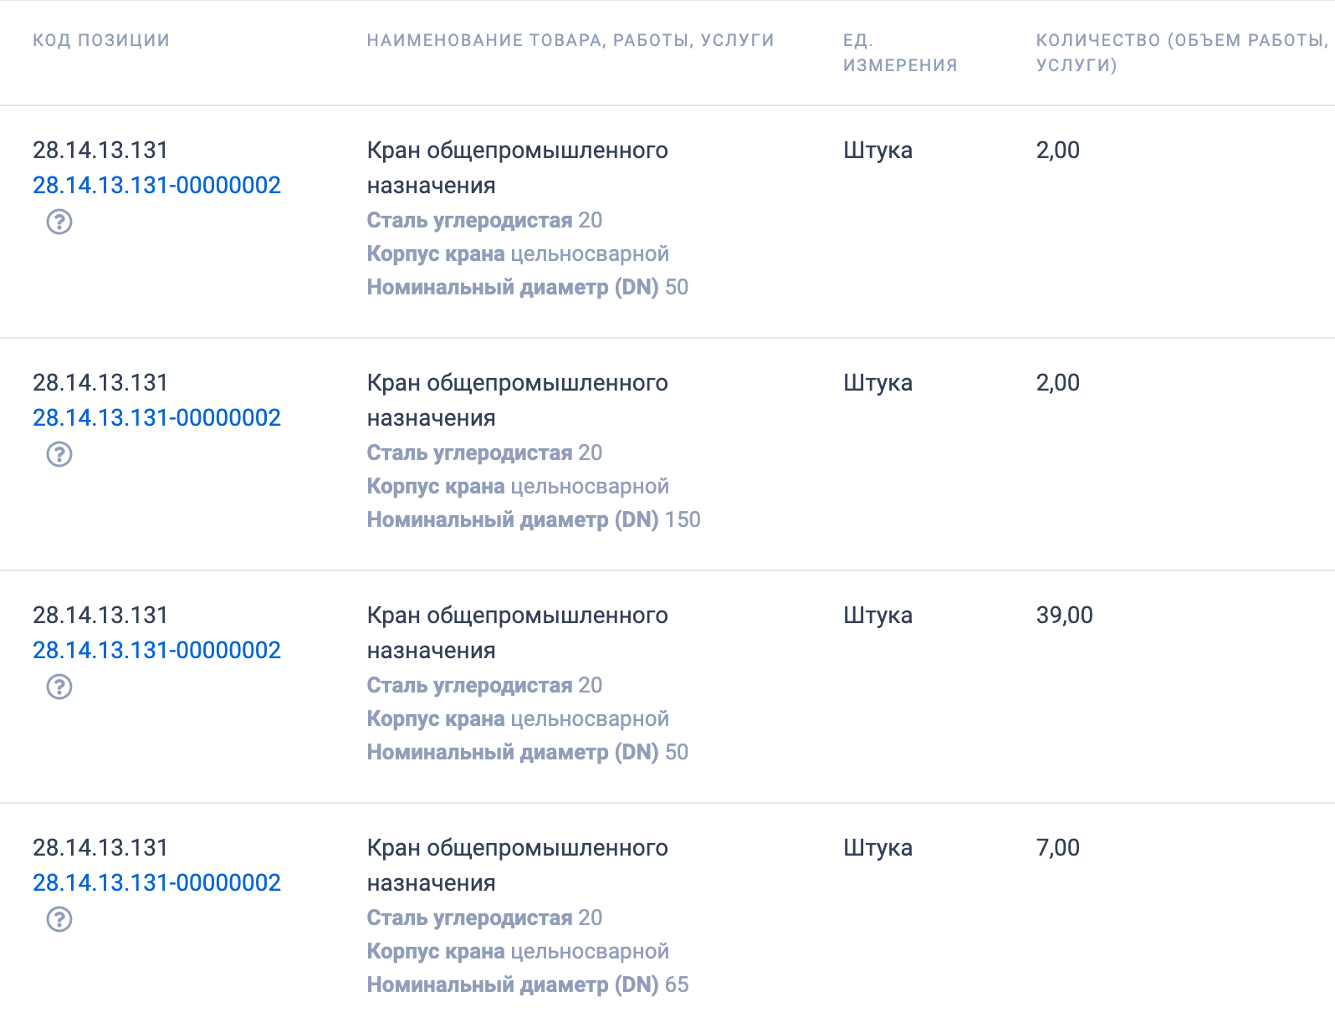Click the КОД ПОЗИЦИИ column header
The height and width of the screenshot is (1012, 1335).
point(100,39)
